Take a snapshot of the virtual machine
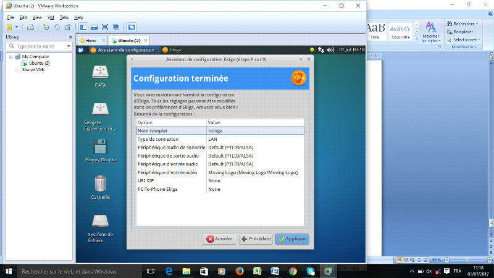The height and width of the screenshot is (278, 494). coord(46,27)
